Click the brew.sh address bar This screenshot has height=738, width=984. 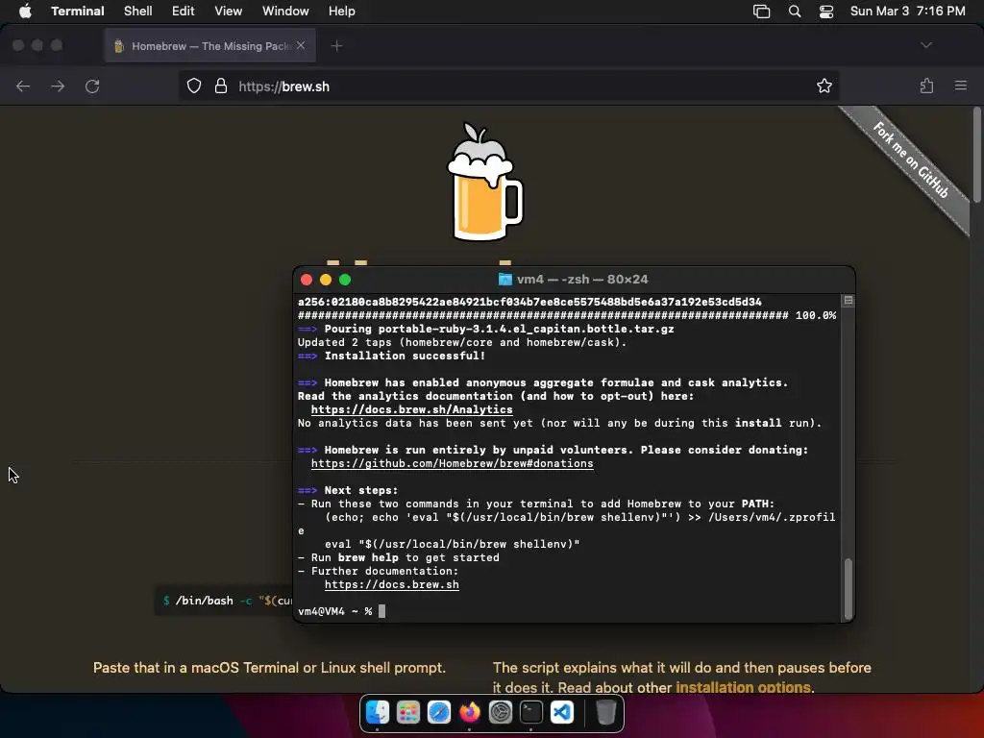(508, 86)
